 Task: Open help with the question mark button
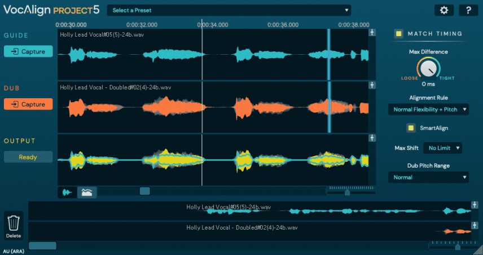(x=468, y=10)
